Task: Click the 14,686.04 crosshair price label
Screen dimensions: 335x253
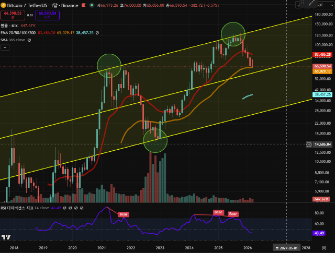Action: tap(322, 144)
